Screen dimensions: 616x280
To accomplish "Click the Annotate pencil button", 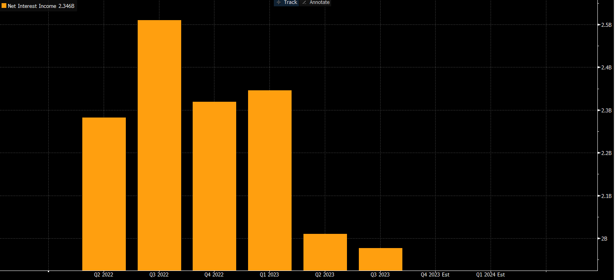I will 316,2.
